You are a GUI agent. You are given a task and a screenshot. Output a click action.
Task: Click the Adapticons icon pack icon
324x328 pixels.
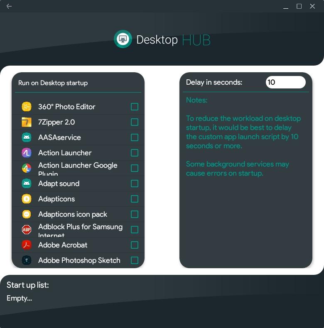[27, 214]
